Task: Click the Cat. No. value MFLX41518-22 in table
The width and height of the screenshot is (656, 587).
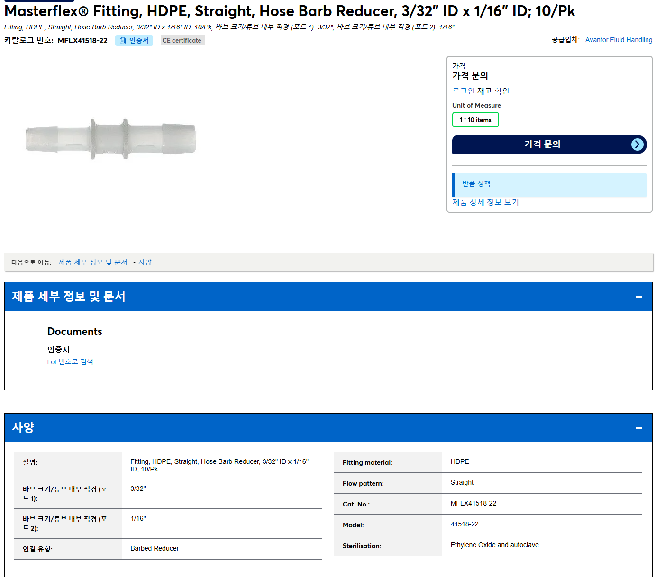Action: click(473, 503)
